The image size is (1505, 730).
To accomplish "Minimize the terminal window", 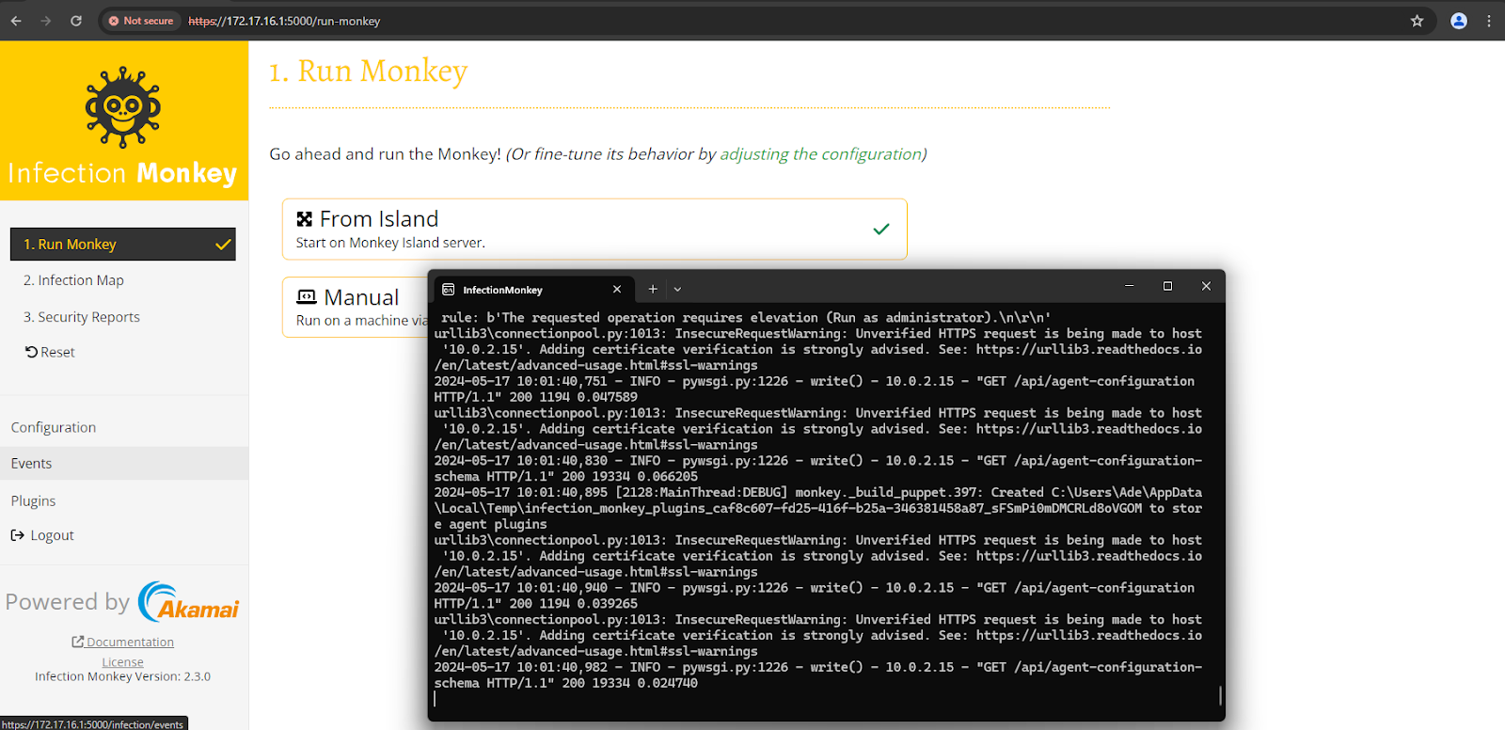I will tap(1129, 286).
